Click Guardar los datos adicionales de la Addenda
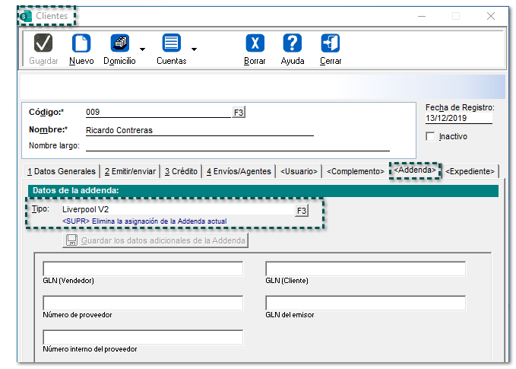 tap(156, 240)
